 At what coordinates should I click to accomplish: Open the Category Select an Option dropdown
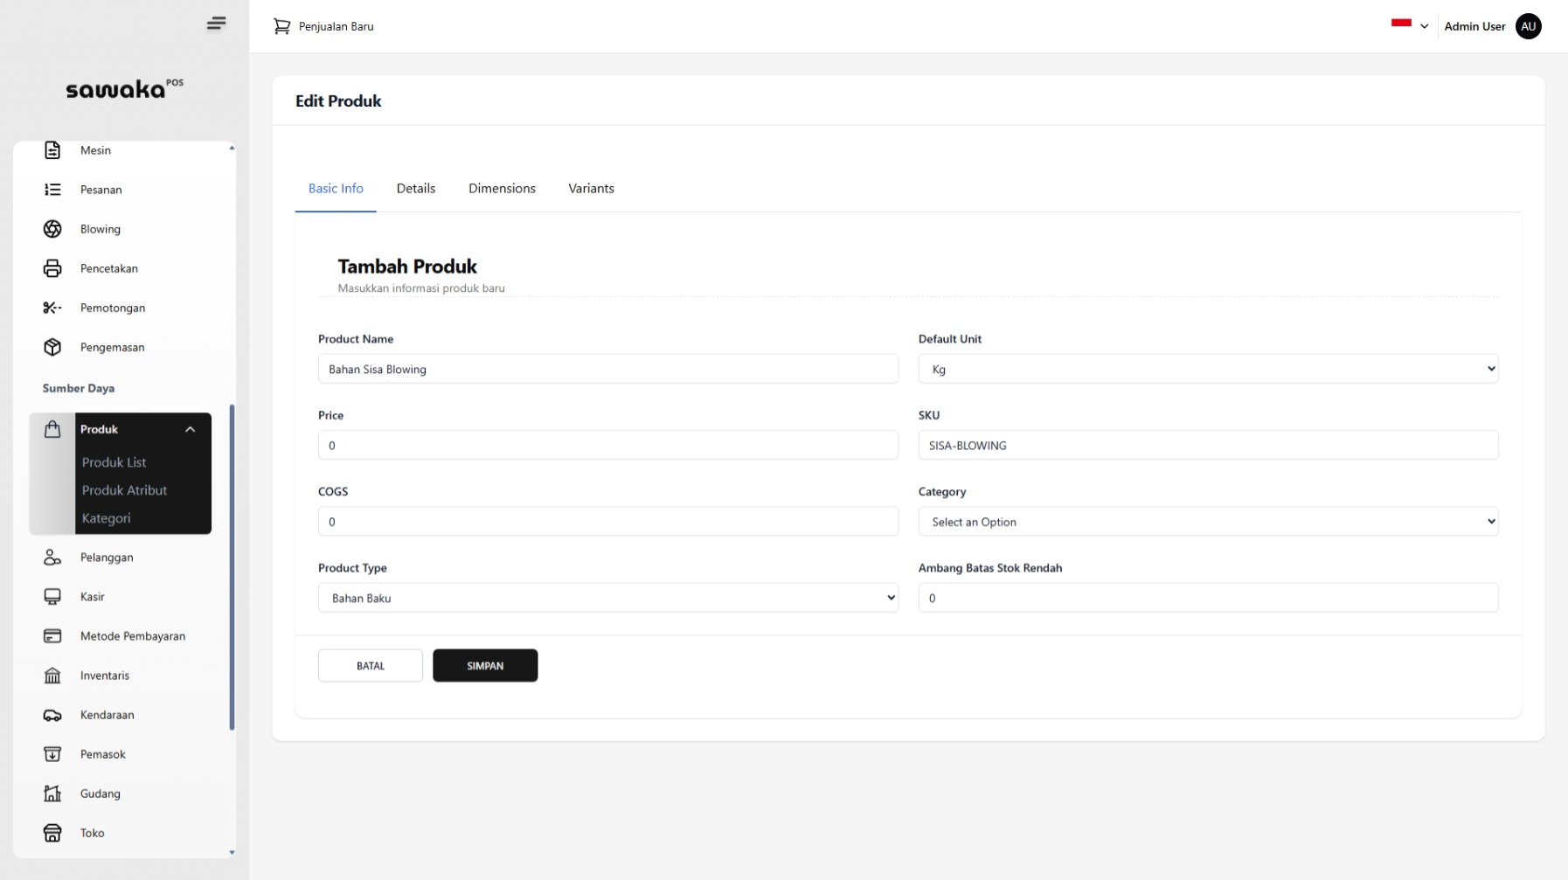coord(1207,521)
